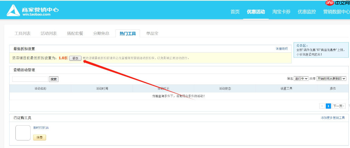350x148 pixels.
Task: Select the 搭配套餐 tab
Action: pyautogui.click(x=75, y=33)
